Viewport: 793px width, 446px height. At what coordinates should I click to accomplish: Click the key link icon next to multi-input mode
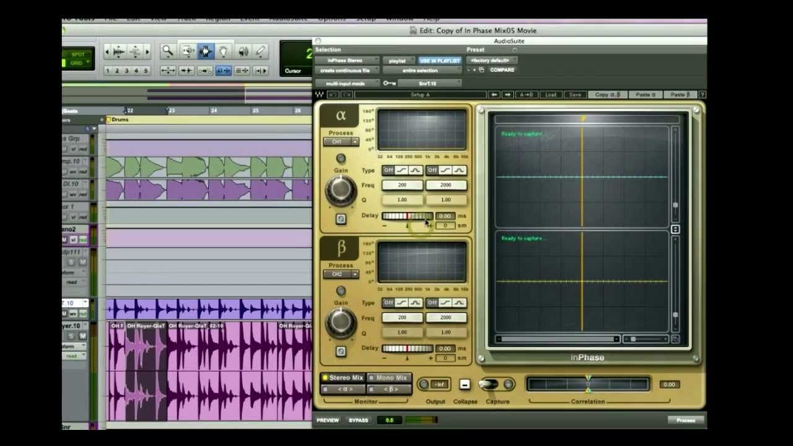(389, 84)
